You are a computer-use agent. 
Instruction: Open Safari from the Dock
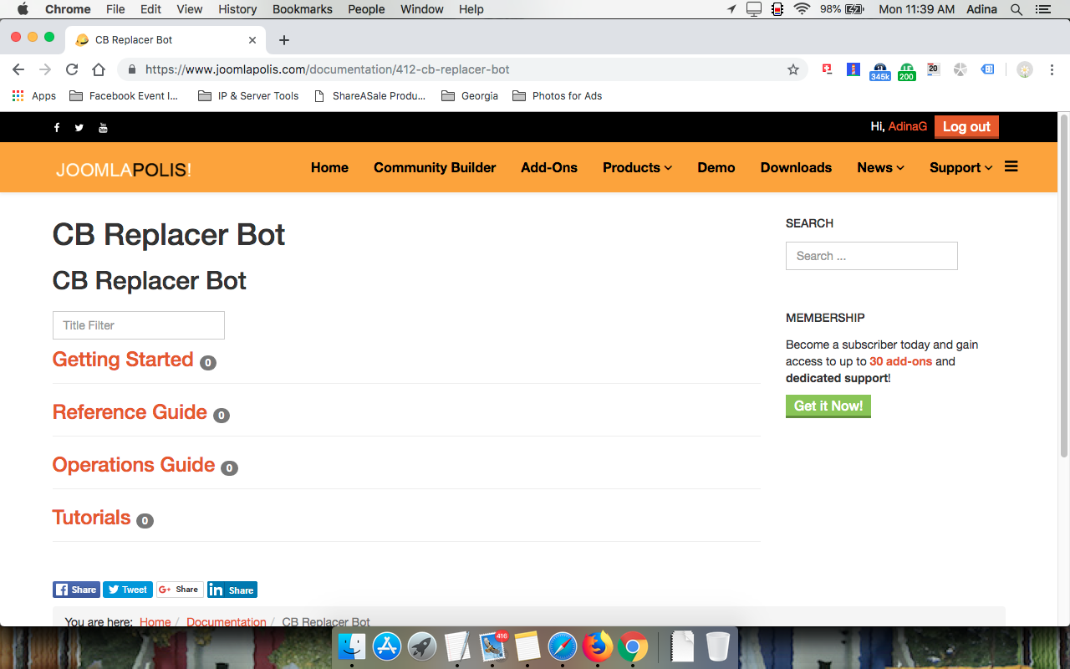tap(563, 646)
